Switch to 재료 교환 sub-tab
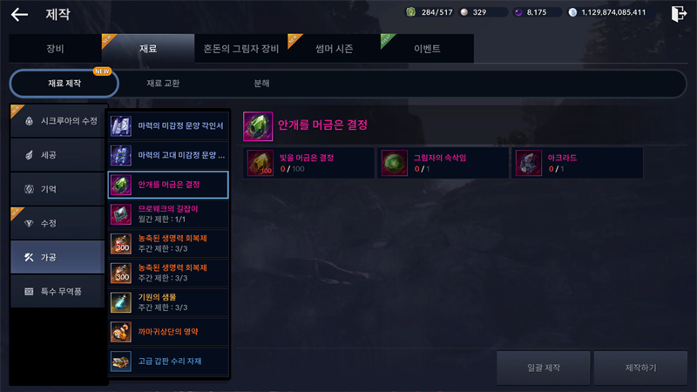 pos(163,83)
